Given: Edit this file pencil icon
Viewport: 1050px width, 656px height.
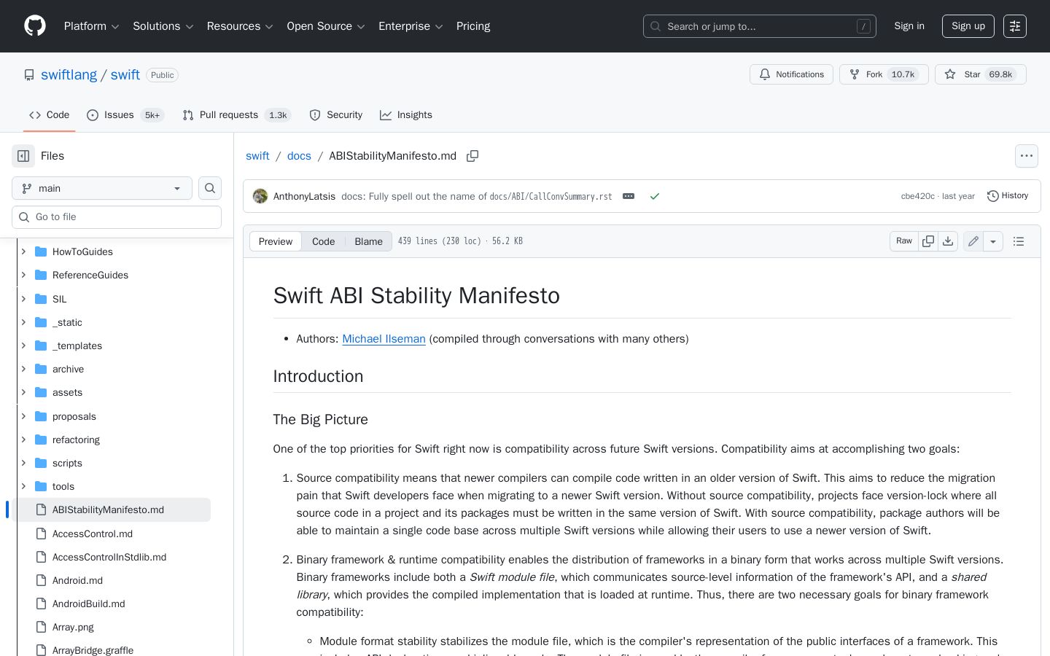Looking at the screenshot, I should (973, 241).
